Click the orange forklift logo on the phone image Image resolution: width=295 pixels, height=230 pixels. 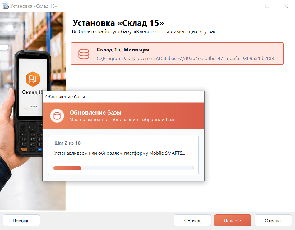click(33, 79)
